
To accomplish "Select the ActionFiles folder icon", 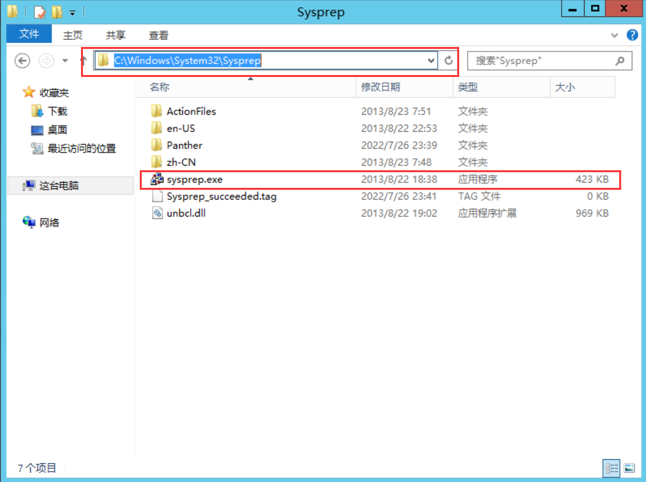I will coord(157,111).
